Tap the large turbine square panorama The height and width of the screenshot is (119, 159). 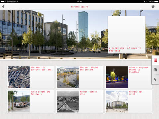[x=54, y=35]
